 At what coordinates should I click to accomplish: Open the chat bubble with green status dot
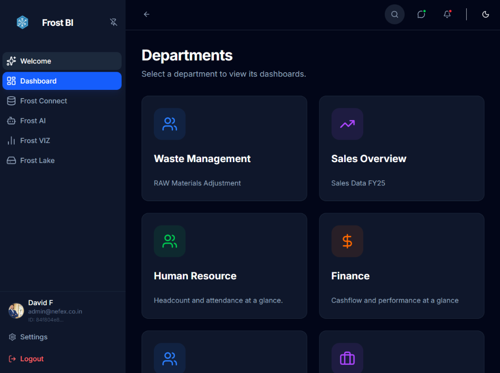click(x=421, y=14)
